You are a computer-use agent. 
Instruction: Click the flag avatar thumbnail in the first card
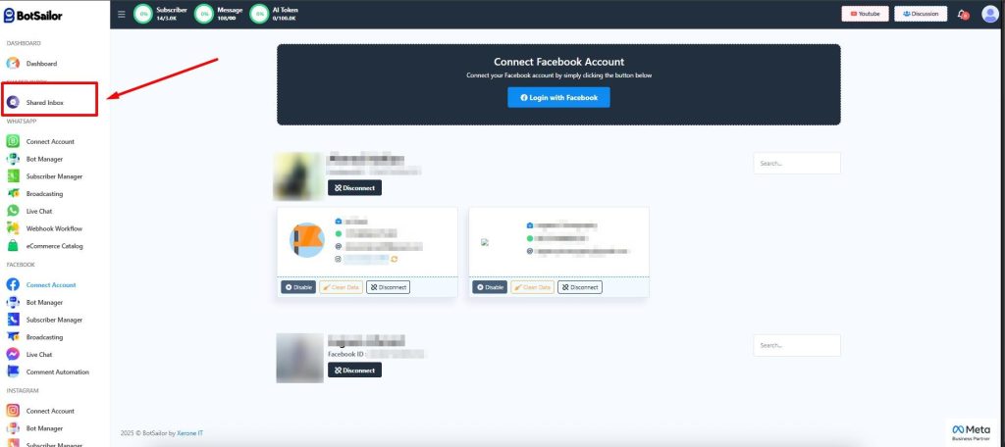coord(307,240)
